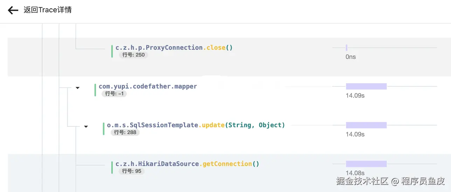Screen dimensions: 451x192
Task: Click the SqlSessionTemplate.update duration bar
Action: tap(366, 125)
